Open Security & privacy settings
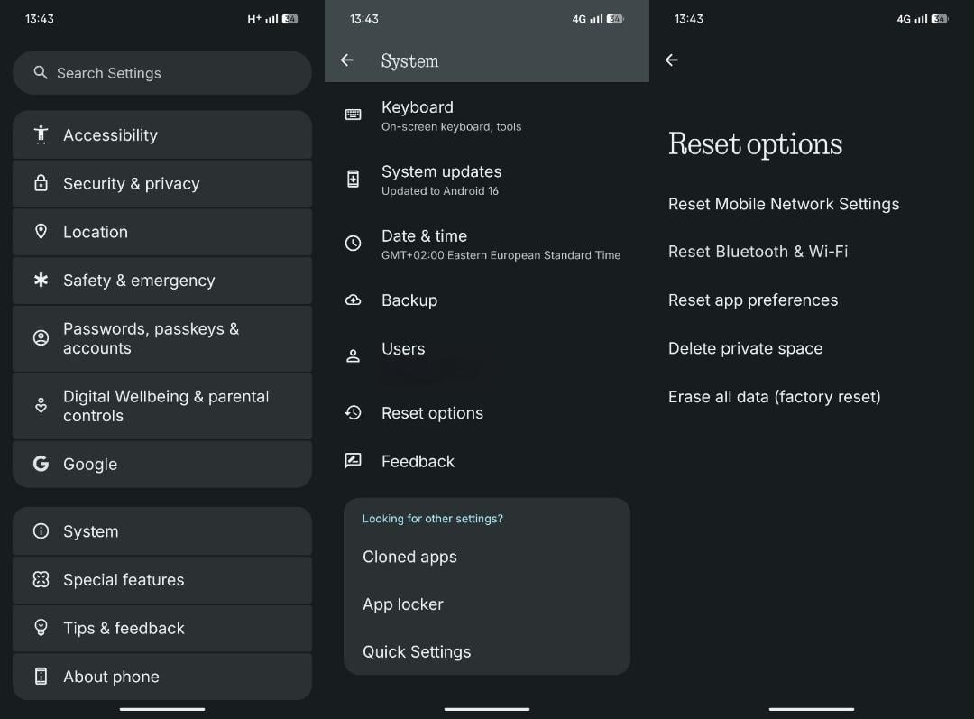 tap(162, 183)
